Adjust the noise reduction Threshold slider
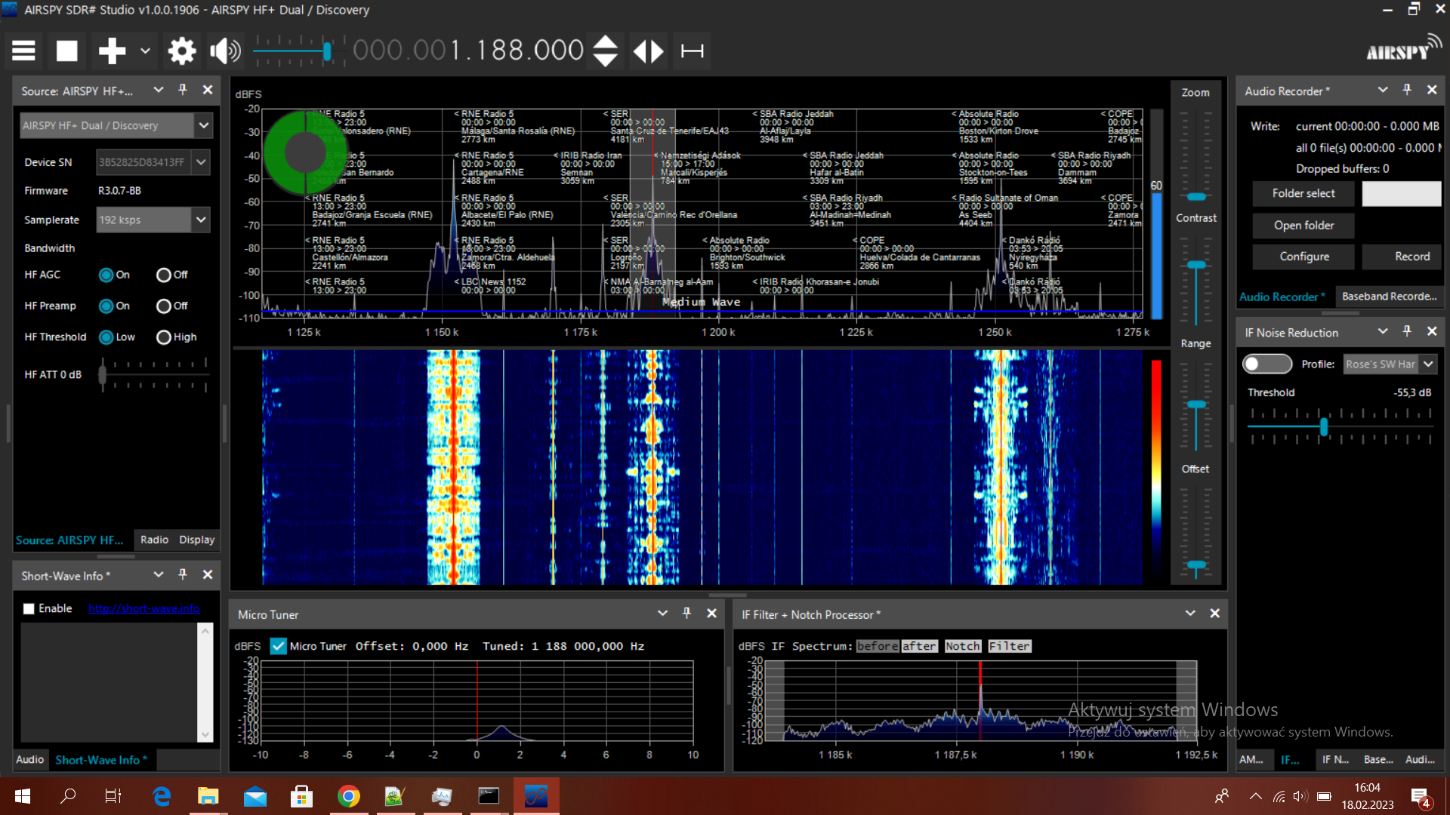The width and height of the screenshot is (1450, 815). tap(1324, 427)
